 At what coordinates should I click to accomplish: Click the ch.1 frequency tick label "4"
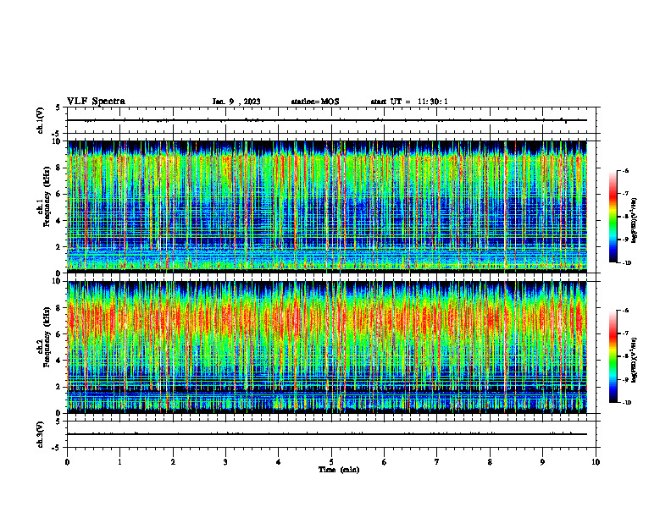click(x=59, y=221)
